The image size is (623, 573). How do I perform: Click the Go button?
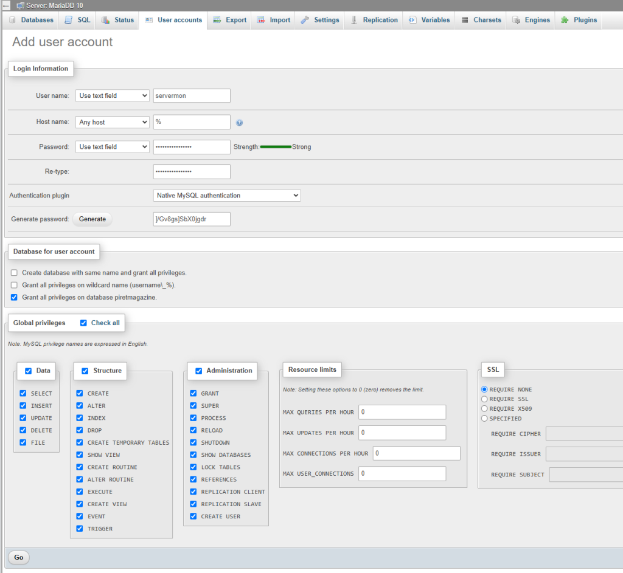(x=19, y=558)
